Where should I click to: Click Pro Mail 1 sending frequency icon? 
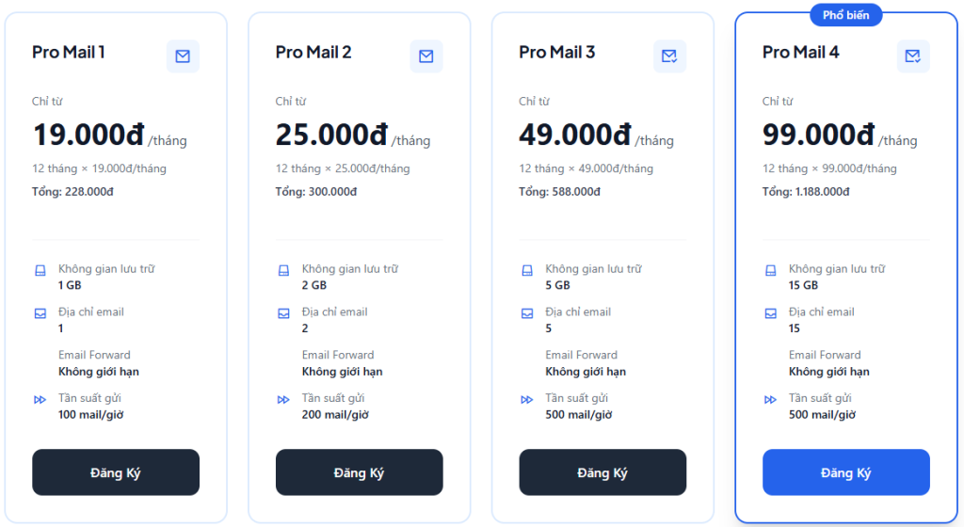point(40,400)
